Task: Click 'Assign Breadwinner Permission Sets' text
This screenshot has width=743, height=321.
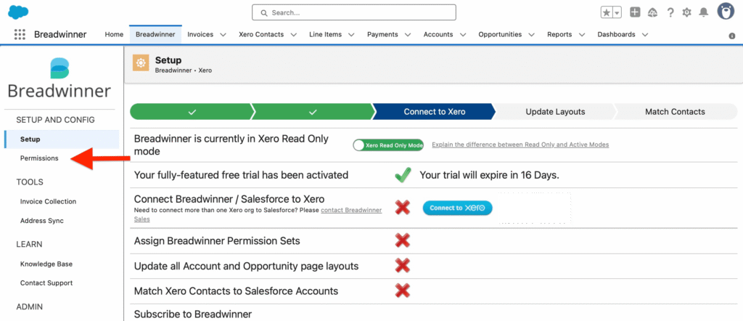Action: coord(217,241)
